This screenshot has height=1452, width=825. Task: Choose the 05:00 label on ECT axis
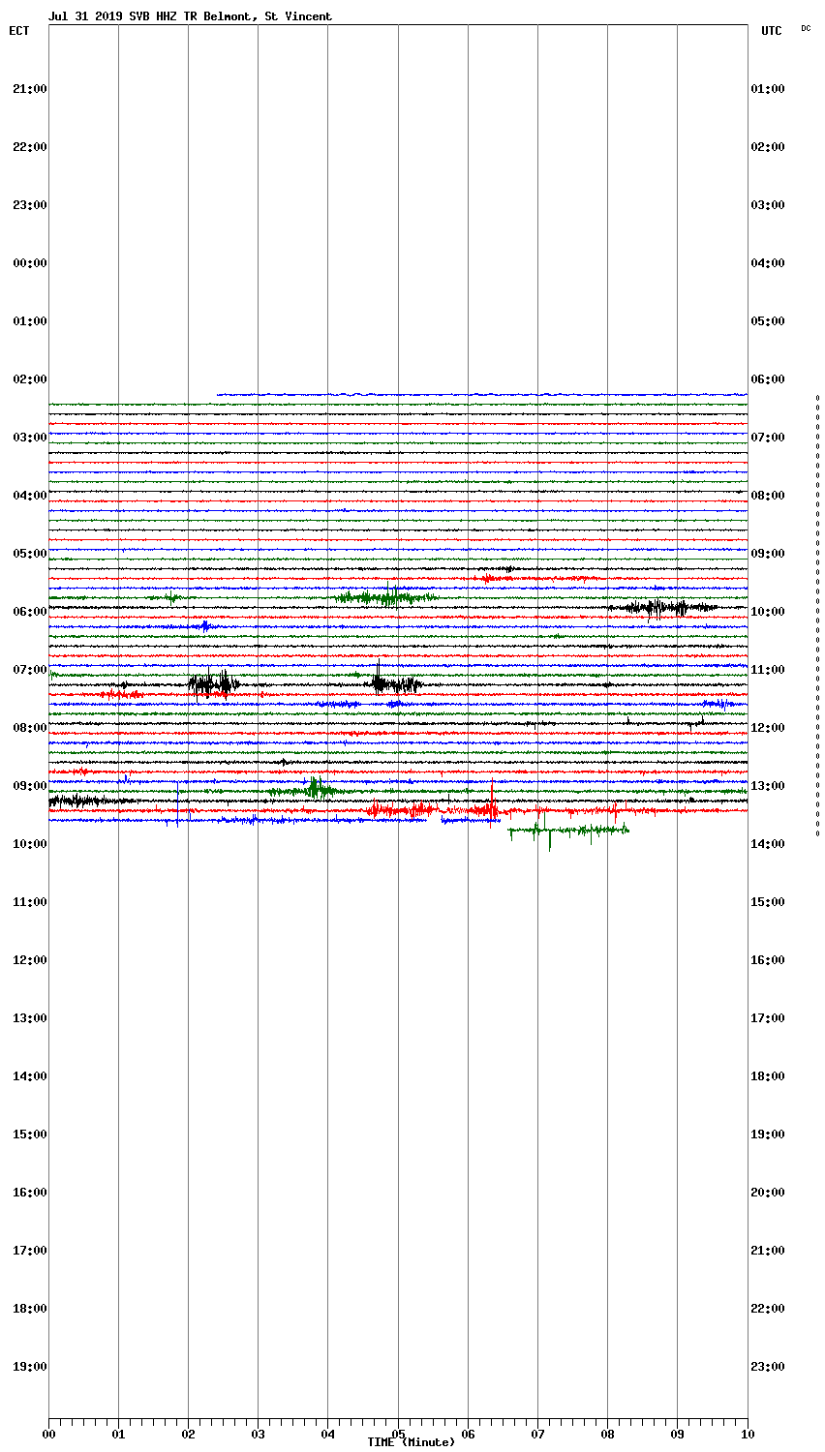click(x=30, y=554)
